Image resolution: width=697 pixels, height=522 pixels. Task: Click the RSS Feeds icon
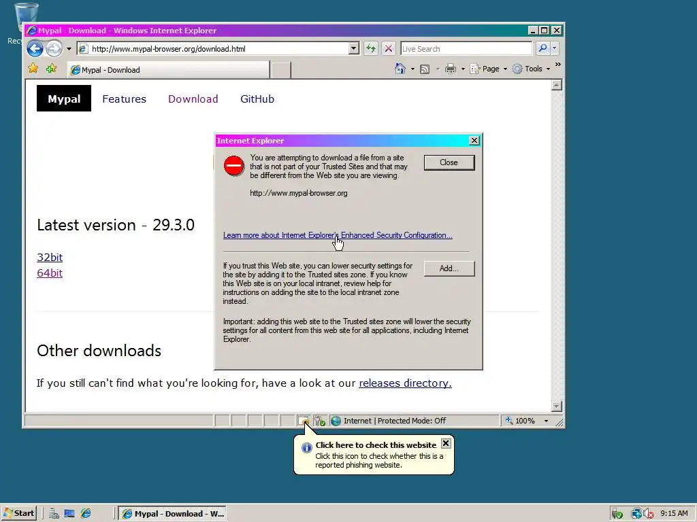(425, 69)
